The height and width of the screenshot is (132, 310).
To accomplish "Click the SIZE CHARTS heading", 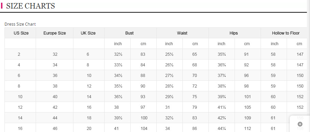I will click(31, 6).
